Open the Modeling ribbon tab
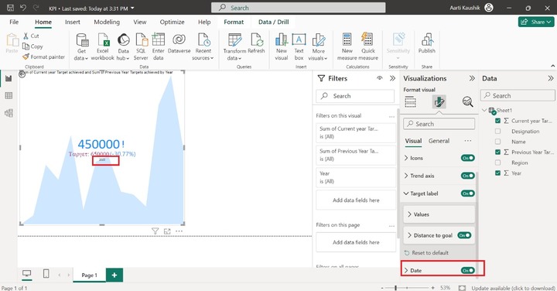Viewport: 557px width, 291px height. coord(107,22)
